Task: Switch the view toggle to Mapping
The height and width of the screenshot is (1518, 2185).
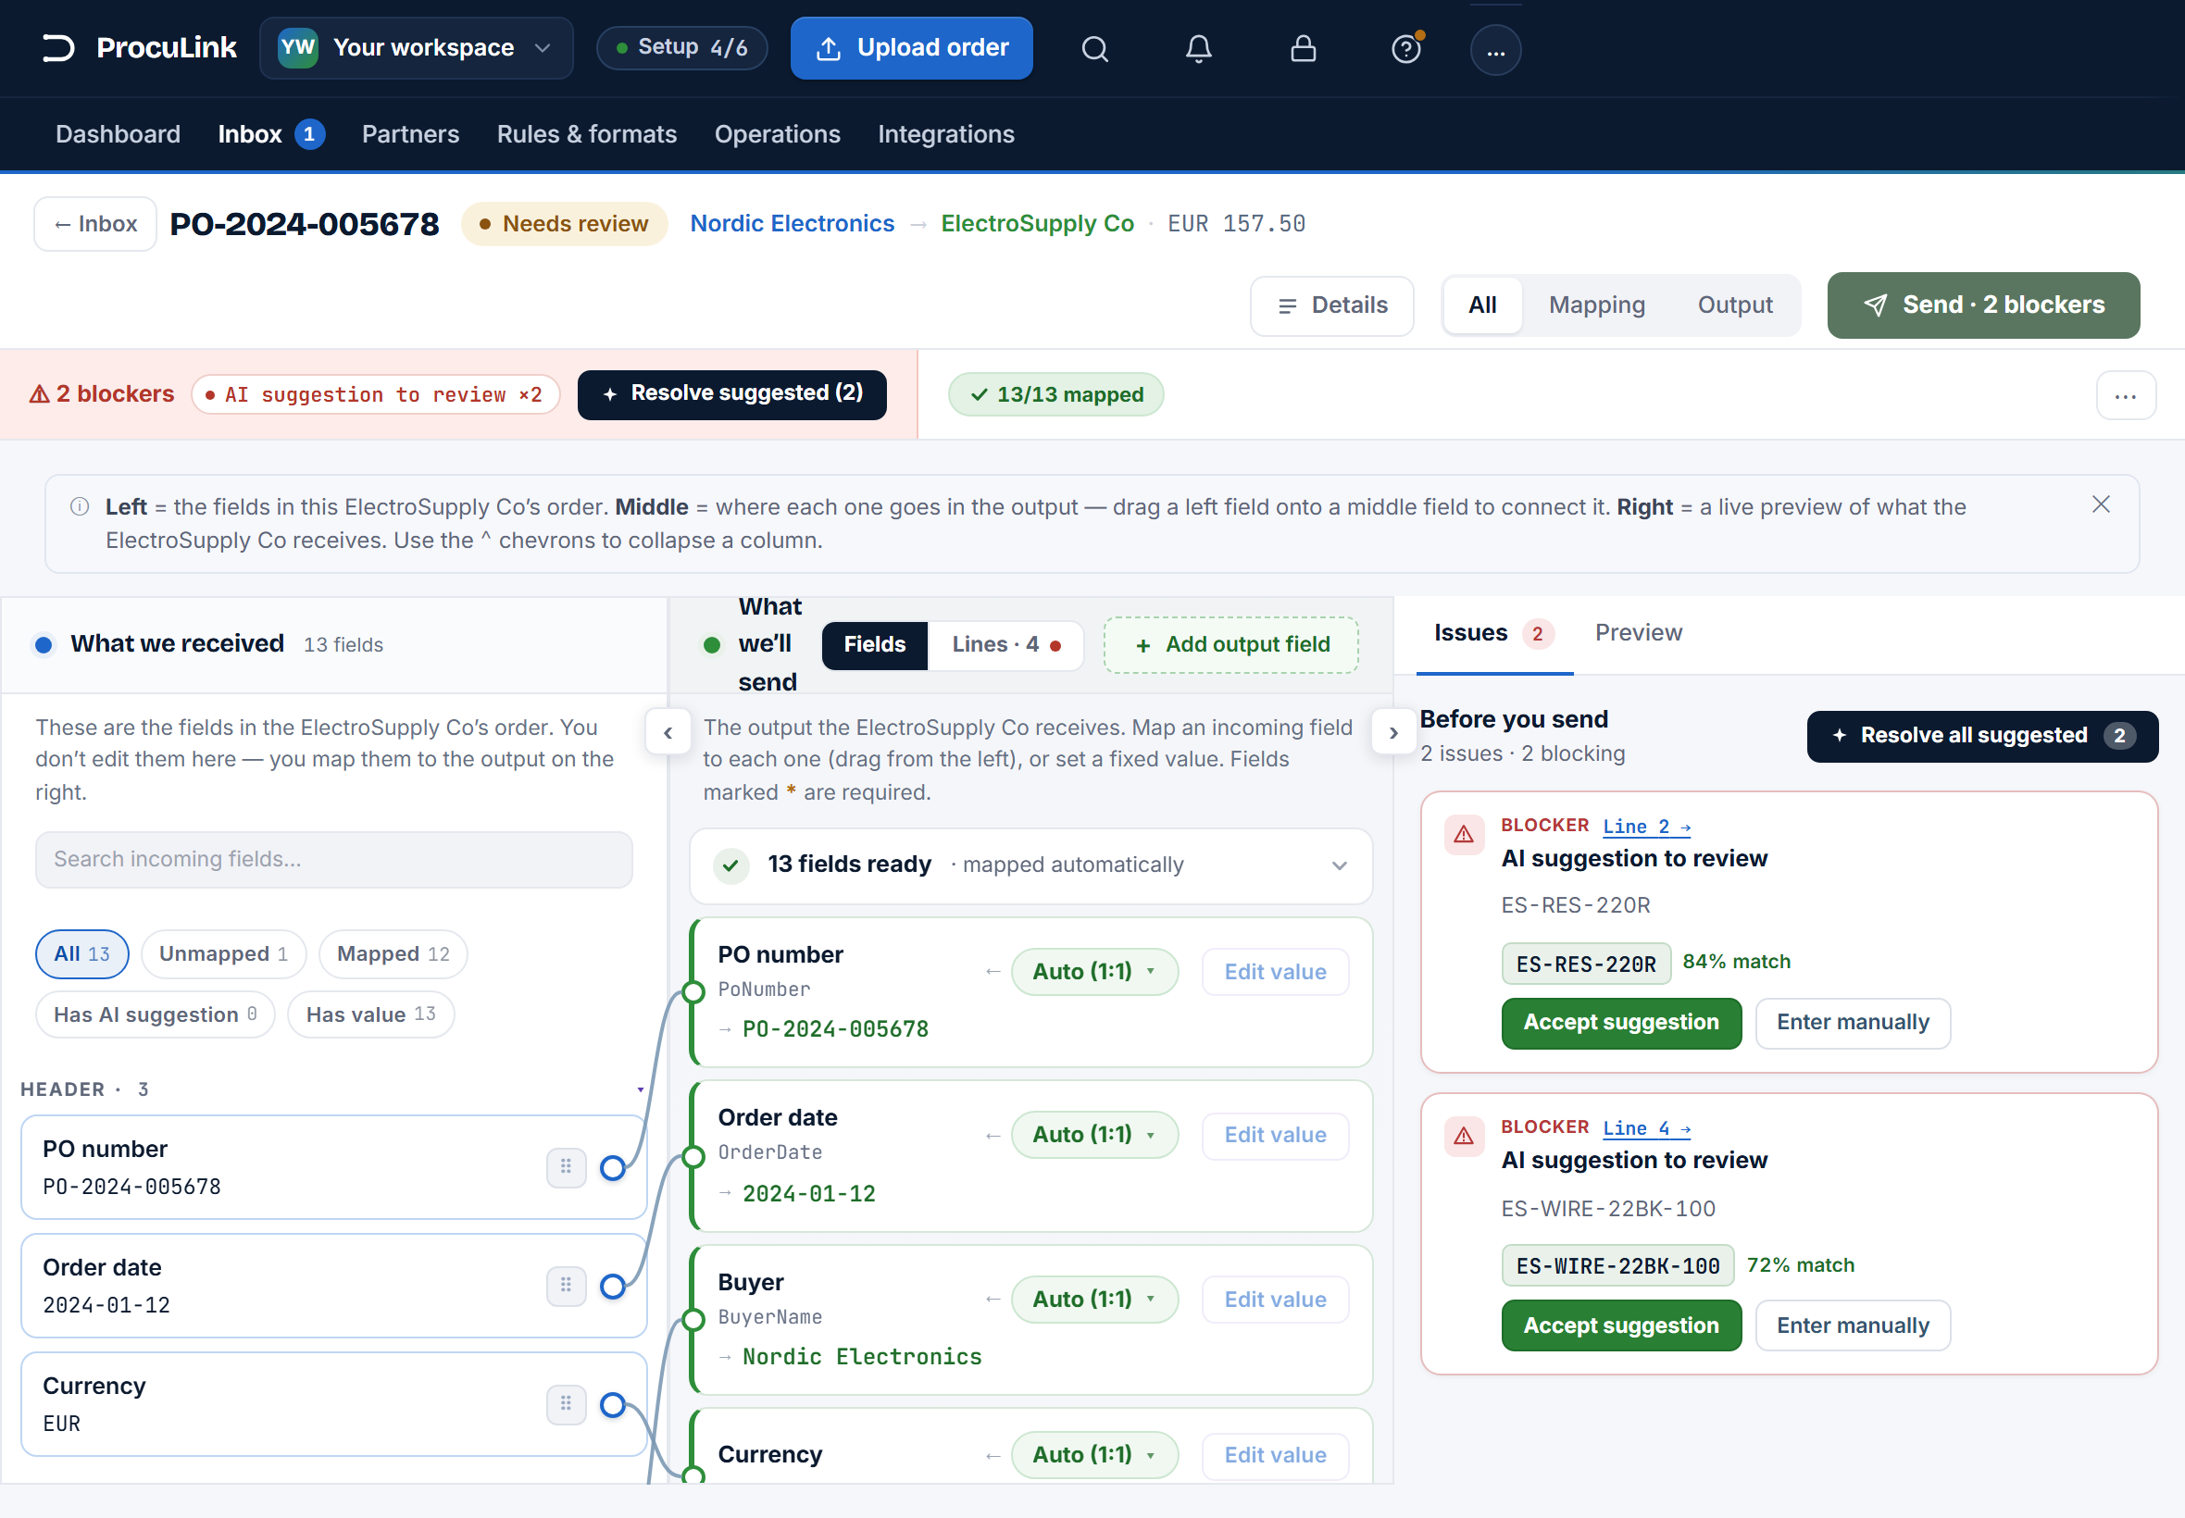Action: point(1596,305)
